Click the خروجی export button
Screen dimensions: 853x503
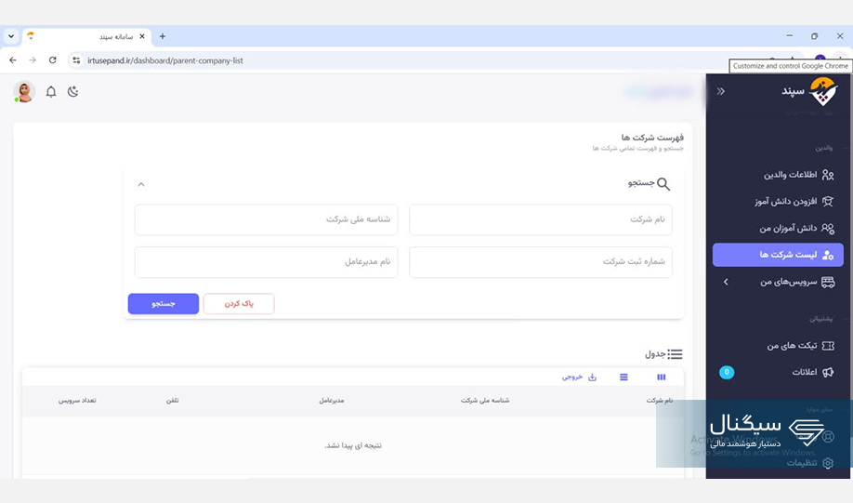tap(580, 377)
